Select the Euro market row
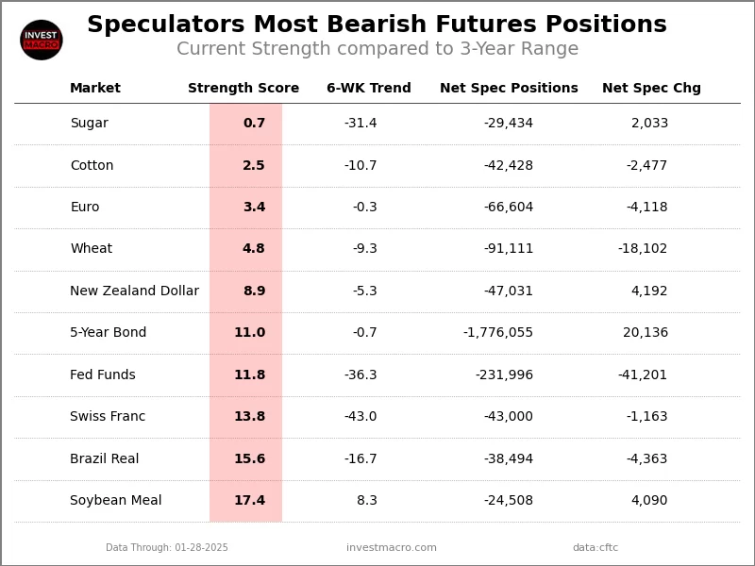This screenshot has width=755, height=566. [x=84, y=208]
